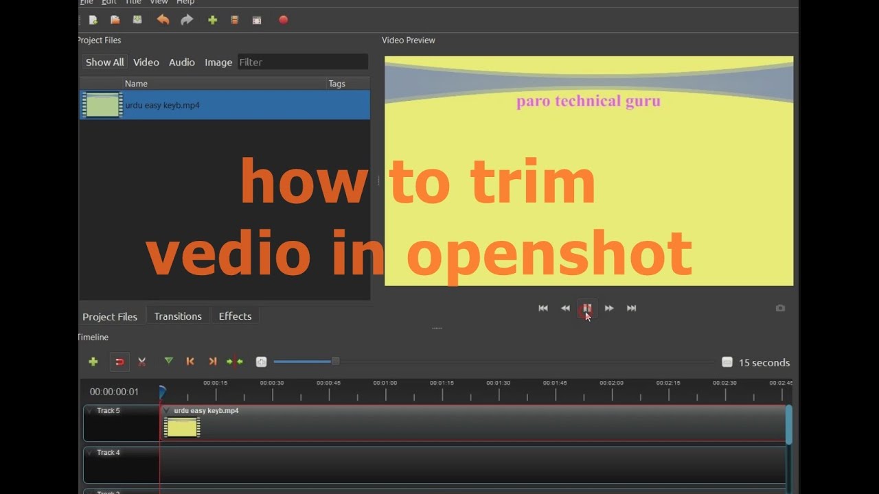Click the ruler at 00:02:00

(611, 383)
